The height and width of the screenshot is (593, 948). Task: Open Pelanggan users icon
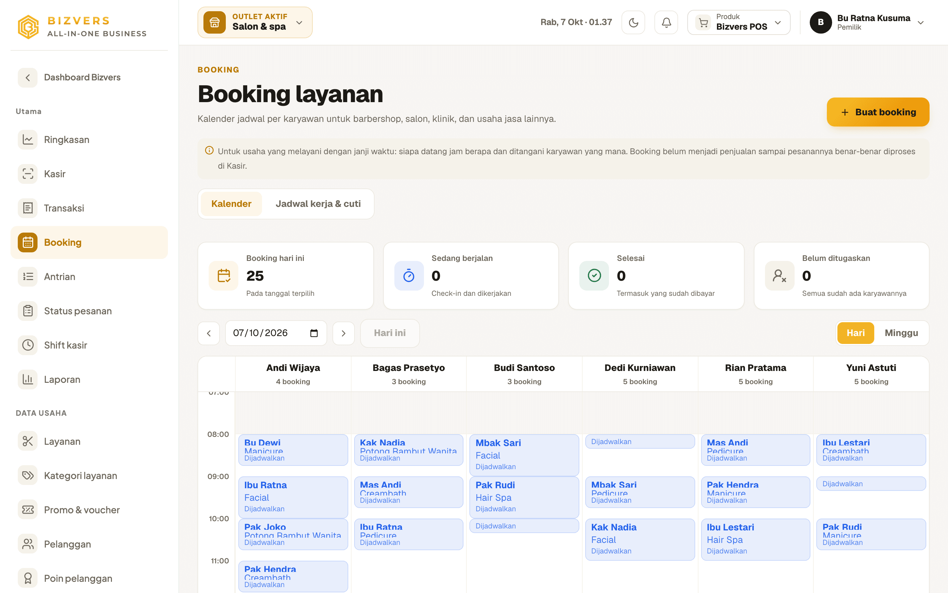click(28, 544)
